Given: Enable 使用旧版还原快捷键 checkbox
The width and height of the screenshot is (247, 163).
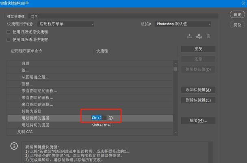Looking at the screenshot, I should click(9, 32).
